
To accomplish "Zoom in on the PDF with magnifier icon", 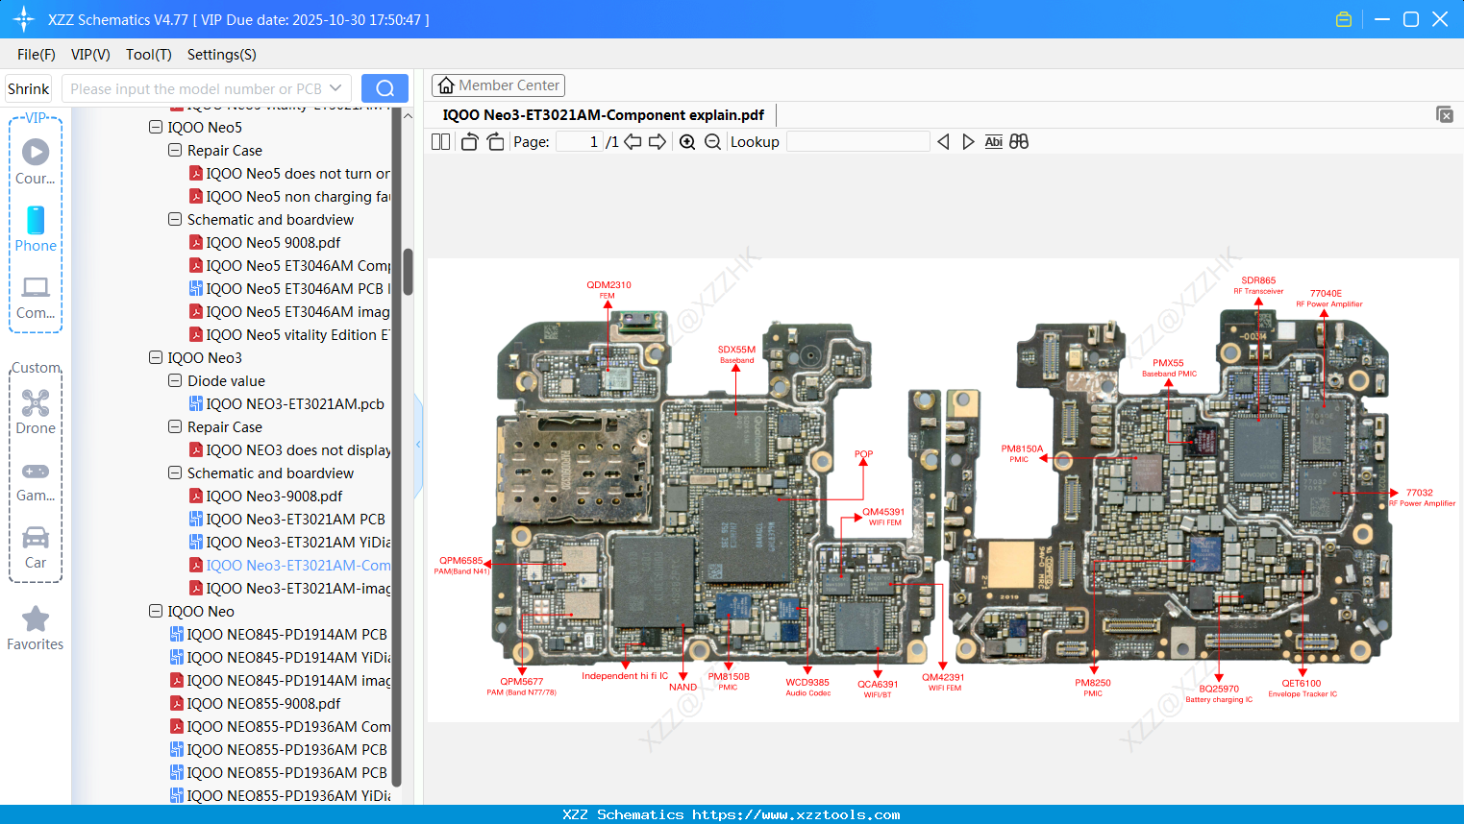I will [x=687, y=141].
